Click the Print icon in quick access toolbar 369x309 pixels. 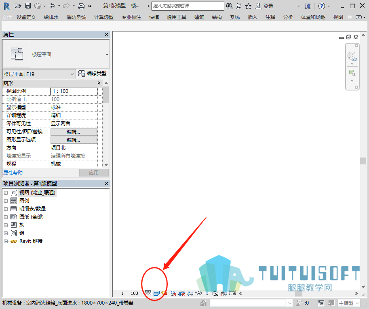pos(81,6)
